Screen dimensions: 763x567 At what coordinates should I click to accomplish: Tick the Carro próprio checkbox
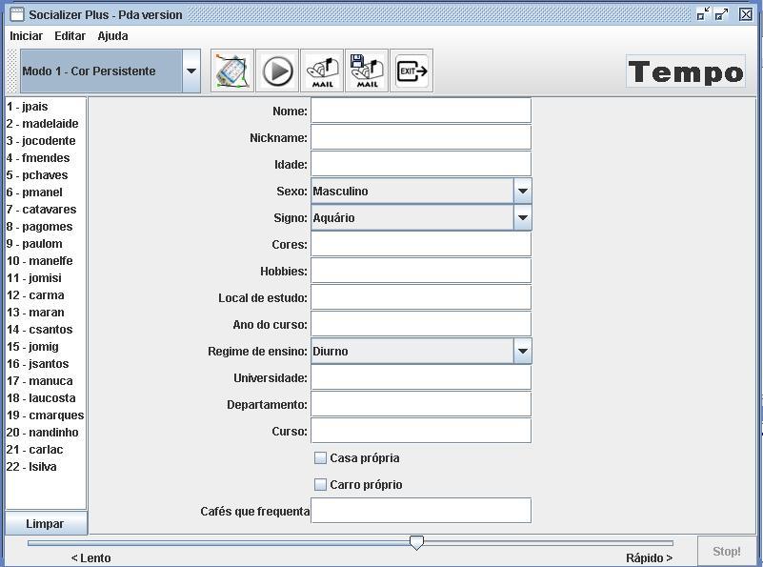point(320,485)
